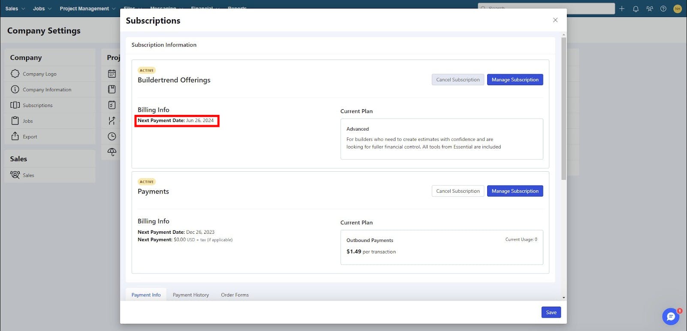Open notifications bell icon
The height and width of the screenshot is (331, 687).
(x=636, y=9)
